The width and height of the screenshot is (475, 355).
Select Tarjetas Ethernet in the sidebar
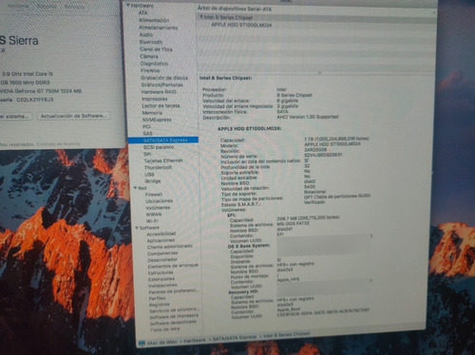[163, 160]
